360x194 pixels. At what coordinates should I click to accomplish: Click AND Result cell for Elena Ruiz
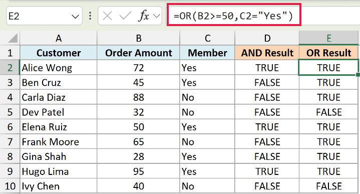point(267,127)
